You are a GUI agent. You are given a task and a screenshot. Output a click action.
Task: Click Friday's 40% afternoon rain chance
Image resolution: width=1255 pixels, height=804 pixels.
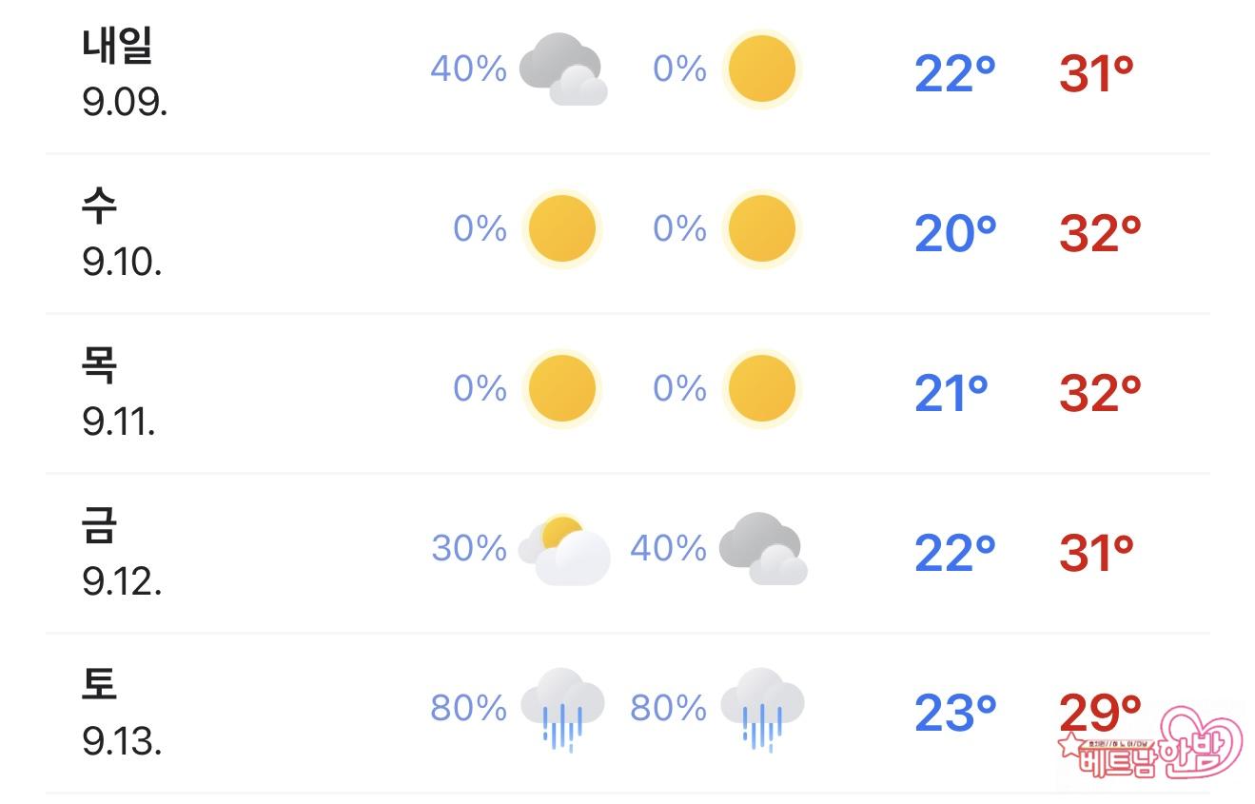(x=668, y=549)
